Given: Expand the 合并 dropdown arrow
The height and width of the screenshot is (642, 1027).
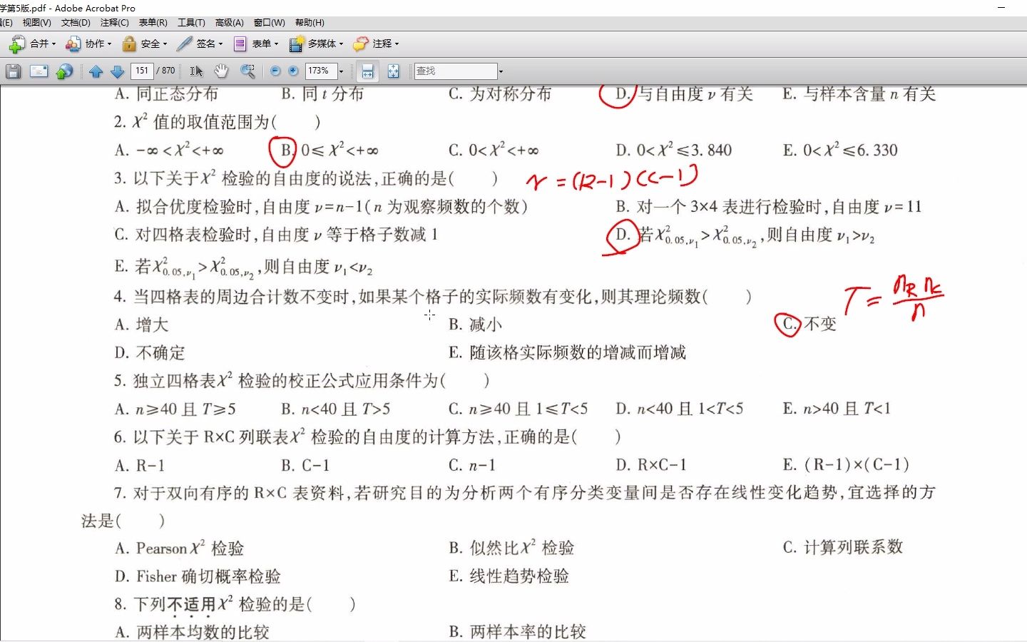Looking at the screenshot, I should [x=53, y=44].
